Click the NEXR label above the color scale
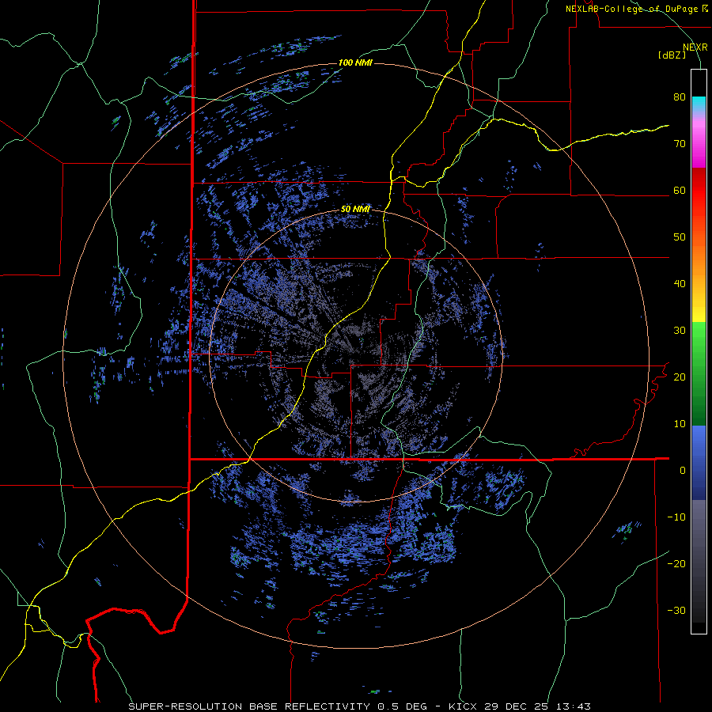Screen dimensions: 712x712 (x=695, y=47)
